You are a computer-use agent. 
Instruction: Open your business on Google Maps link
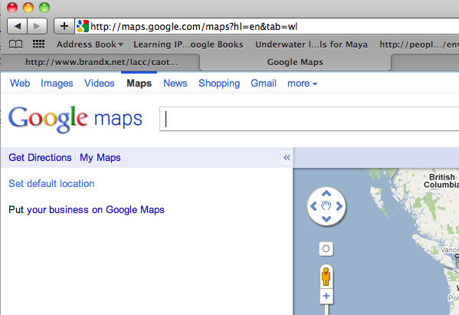[96, 210]
